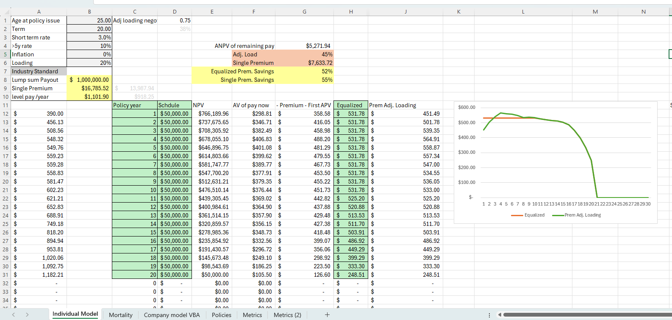
Task: Select column L header
Action: click(x=523, y=12)
